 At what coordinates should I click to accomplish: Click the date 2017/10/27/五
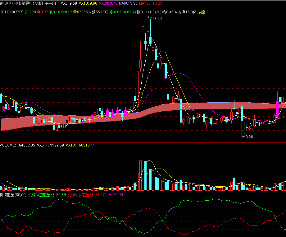12,12
